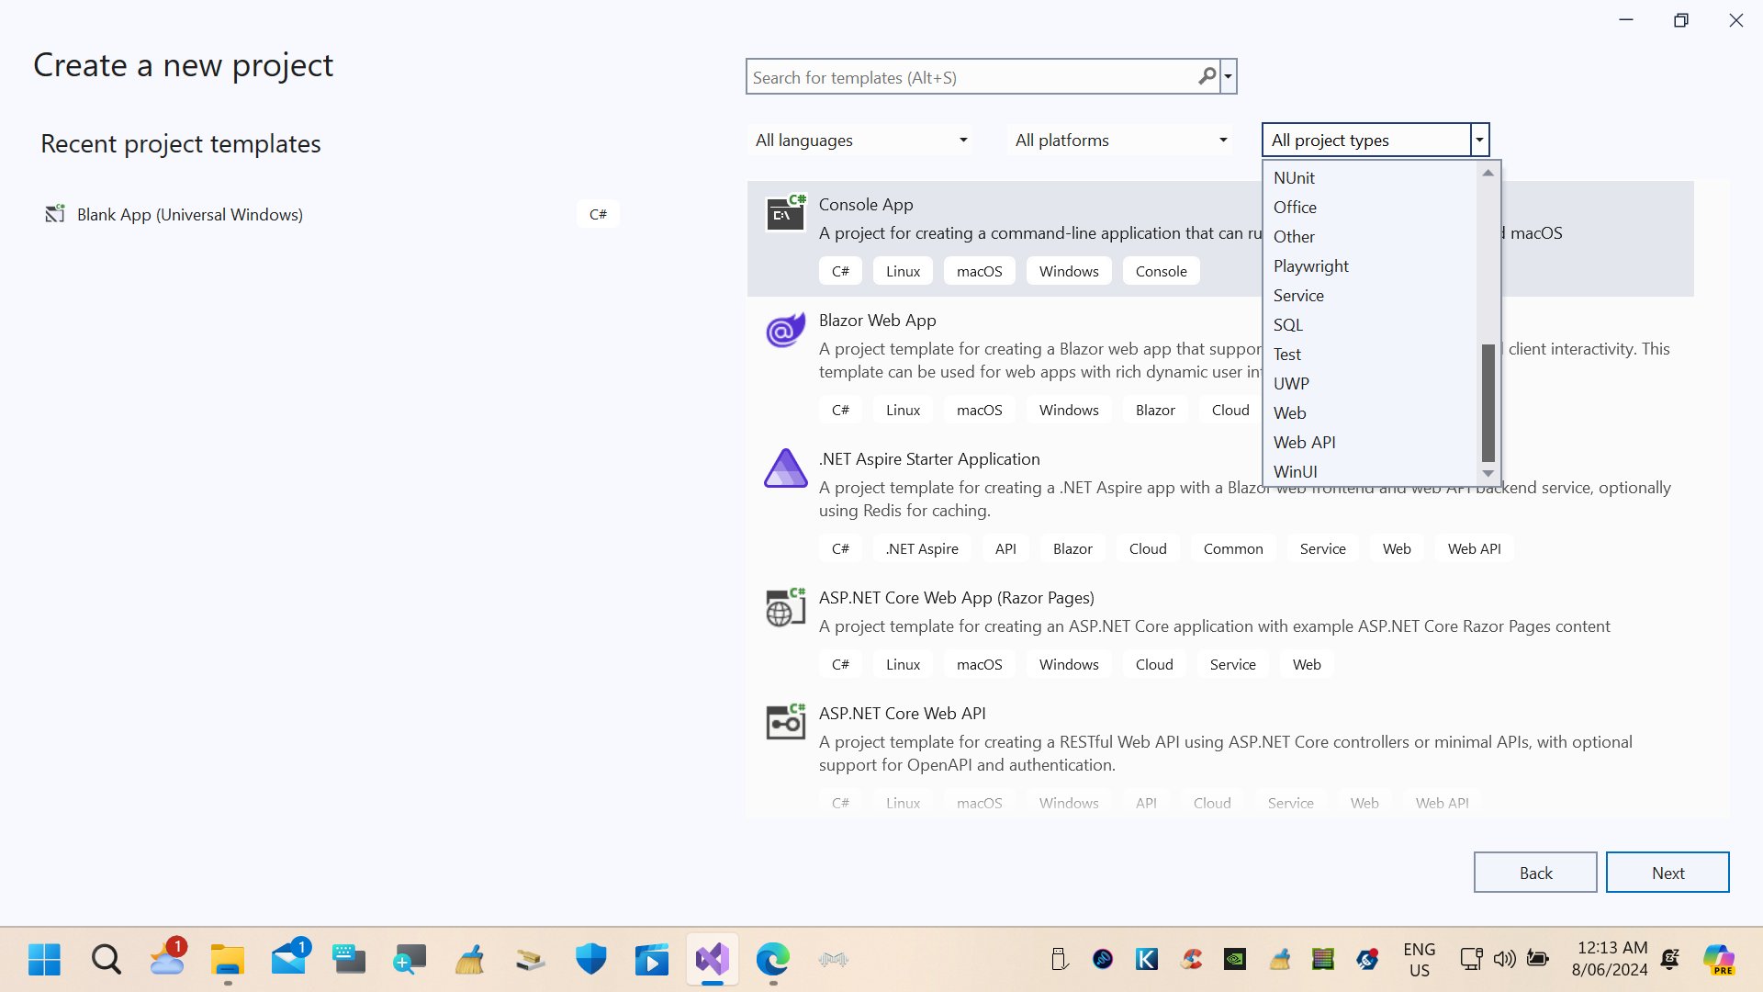Click the on-screen keyboard app taskbar icon
Image resolution: width=1763 pixels, height=992 pixels.
coord(348,960)
